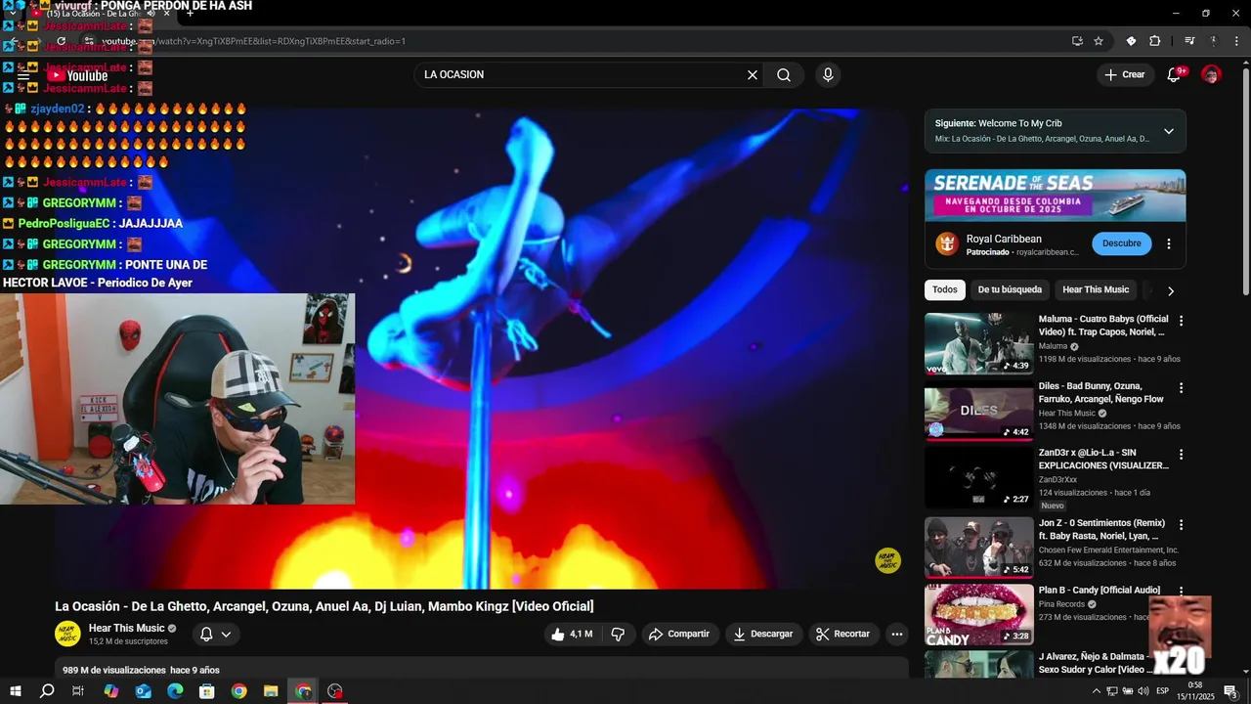Open the Windows Start menu
Viewport: 1251px width, 704px height.
pyautogui.click(x=15, y=691)
